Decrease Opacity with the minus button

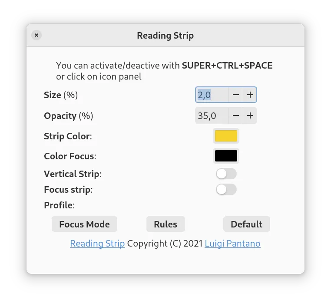(x=235, y=115)
